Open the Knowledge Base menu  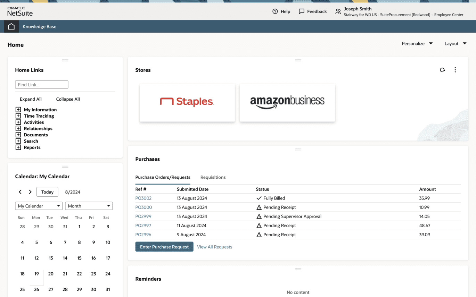click(39, 26)
